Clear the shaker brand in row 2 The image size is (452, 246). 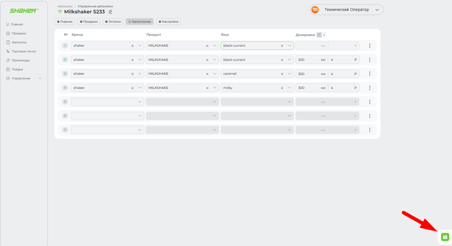pos(132,60)
